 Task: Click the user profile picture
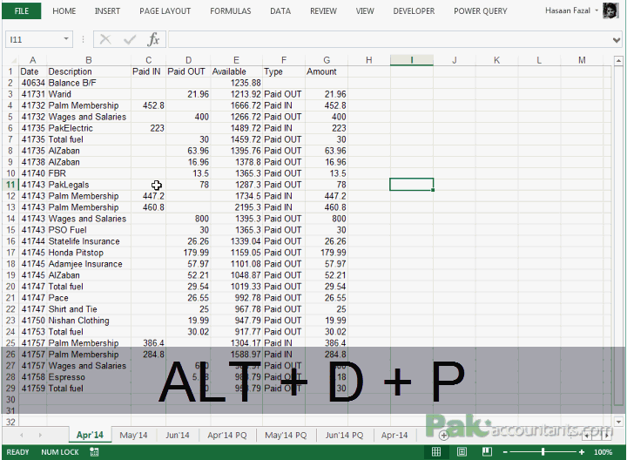pos(610,10)
